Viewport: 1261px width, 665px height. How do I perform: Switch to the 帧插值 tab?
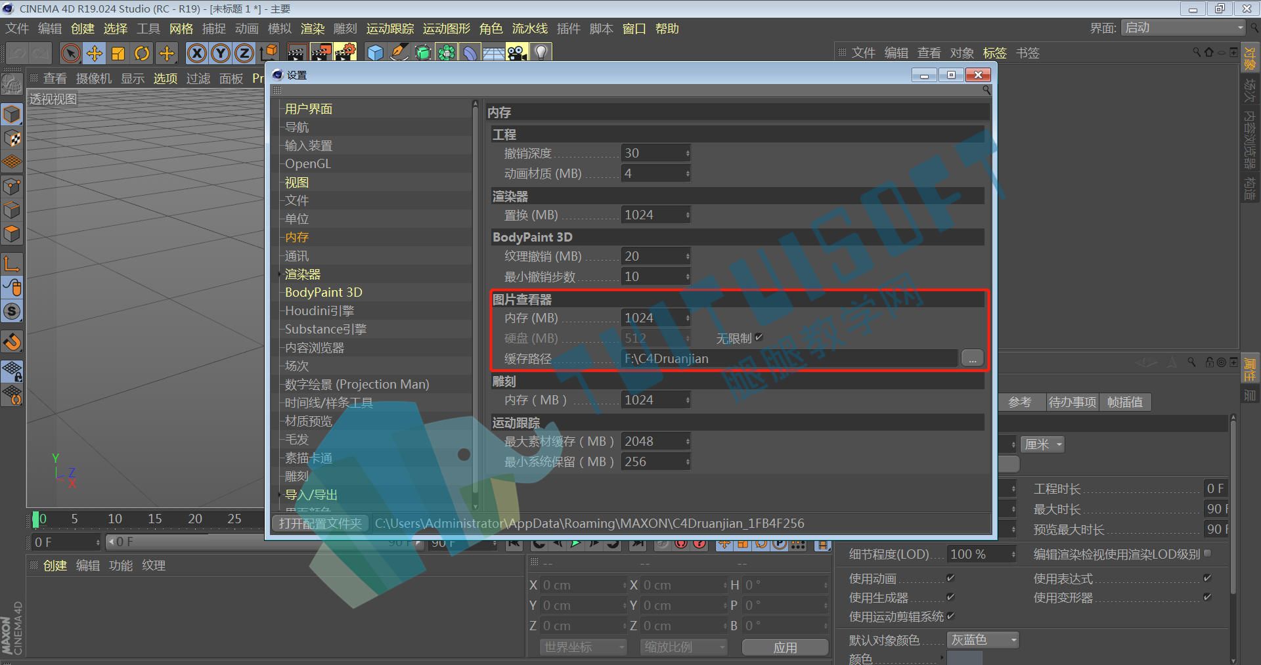(x=1124, y=402)
